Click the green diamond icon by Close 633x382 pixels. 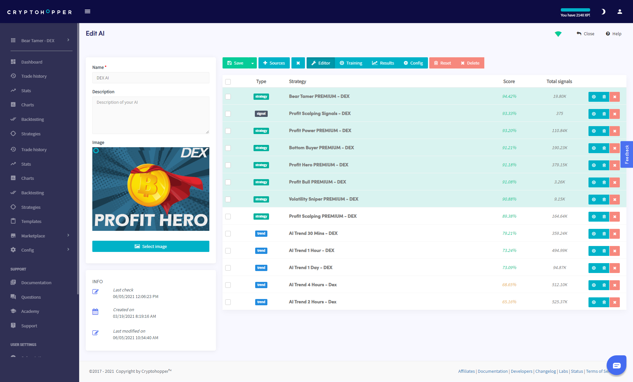point(558,34)
